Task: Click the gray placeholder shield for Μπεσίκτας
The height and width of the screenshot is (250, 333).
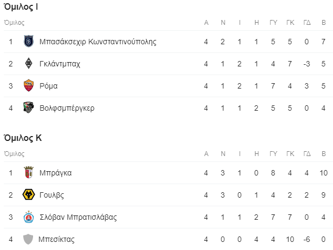Action: pos(28,239)
